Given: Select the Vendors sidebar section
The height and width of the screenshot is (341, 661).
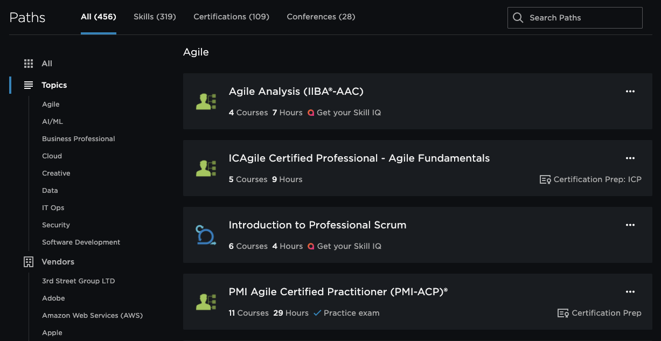Looking at the screenshot, I should point(58,262).
